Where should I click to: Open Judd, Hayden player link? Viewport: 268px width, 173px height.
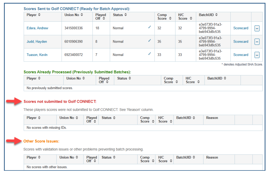[37, 41]
